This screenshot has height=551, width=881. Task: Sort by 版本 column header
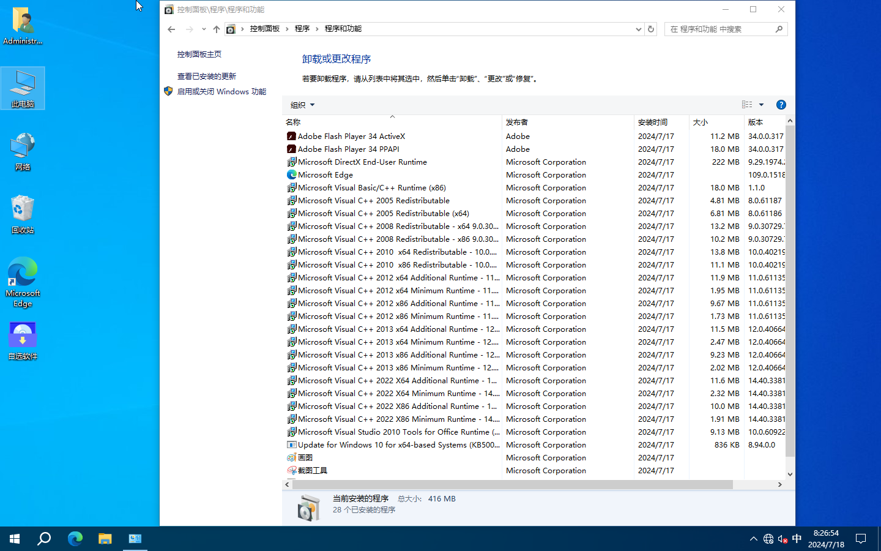765,122
